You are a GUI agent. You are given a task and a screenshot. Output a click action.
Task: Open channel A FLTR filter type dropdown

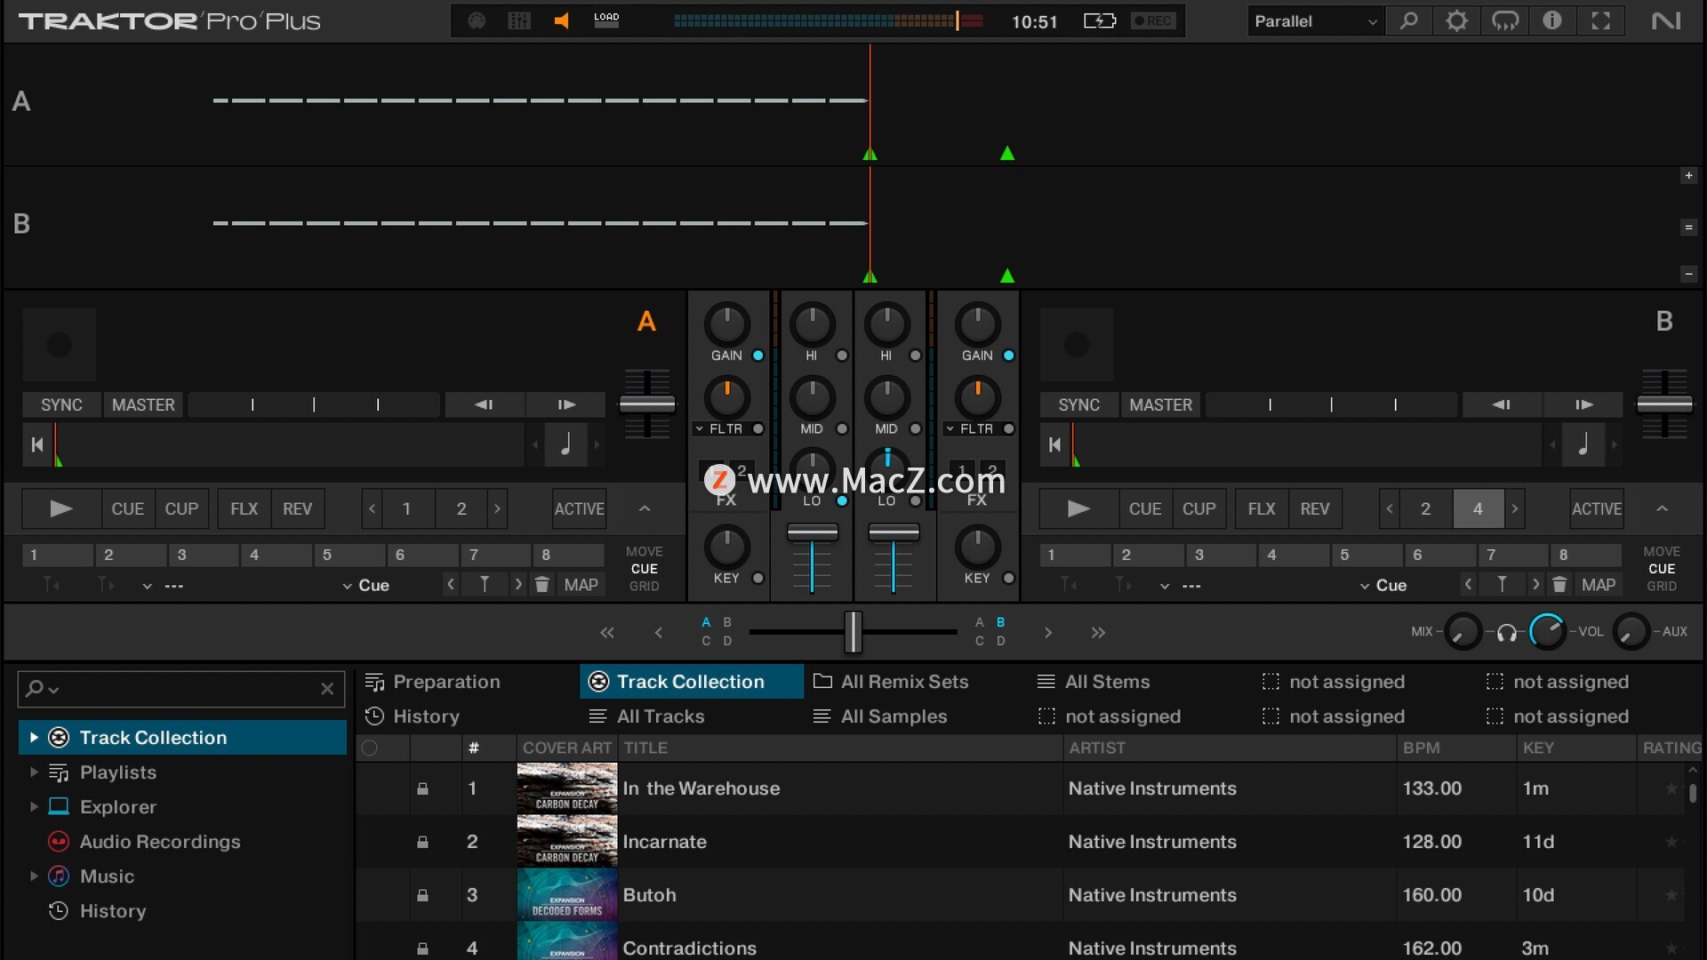pyautogui.click(x=719, y=428)
